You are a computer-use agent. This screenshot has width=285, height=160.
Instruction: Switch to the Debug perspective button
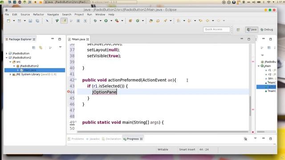pyautogui.click(x=267, y=30)
